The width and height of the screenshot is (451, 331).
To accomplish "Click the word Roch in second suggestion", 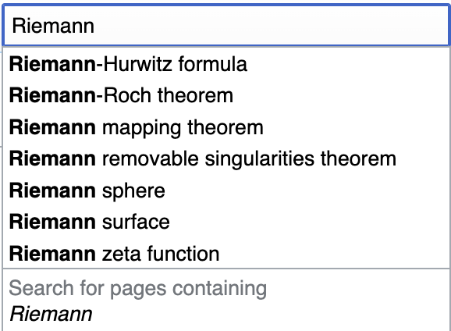I will (x=127, y=95).
